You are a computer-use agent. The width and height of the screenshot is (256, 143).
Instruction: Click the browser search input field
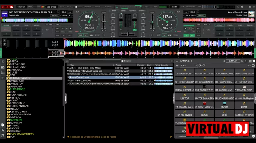[x=95, y=61]
